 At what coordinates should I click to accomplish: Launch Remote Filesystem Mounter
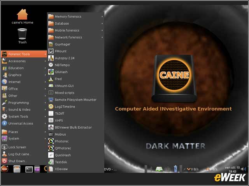(x=75, y=100)
